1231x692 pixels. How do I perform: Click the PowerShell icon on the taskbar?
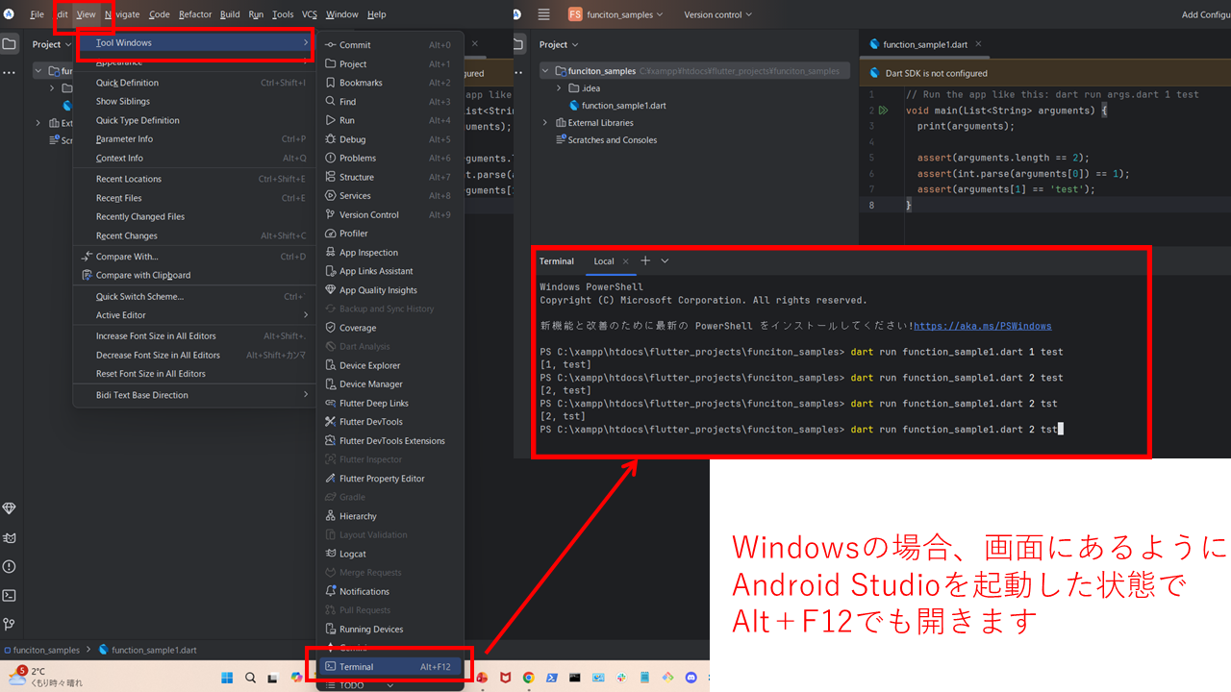click(552, 678)
